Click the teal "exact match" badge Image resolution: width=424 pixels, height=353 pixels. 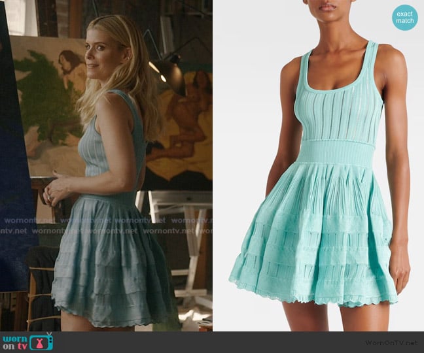coord(405,17)
